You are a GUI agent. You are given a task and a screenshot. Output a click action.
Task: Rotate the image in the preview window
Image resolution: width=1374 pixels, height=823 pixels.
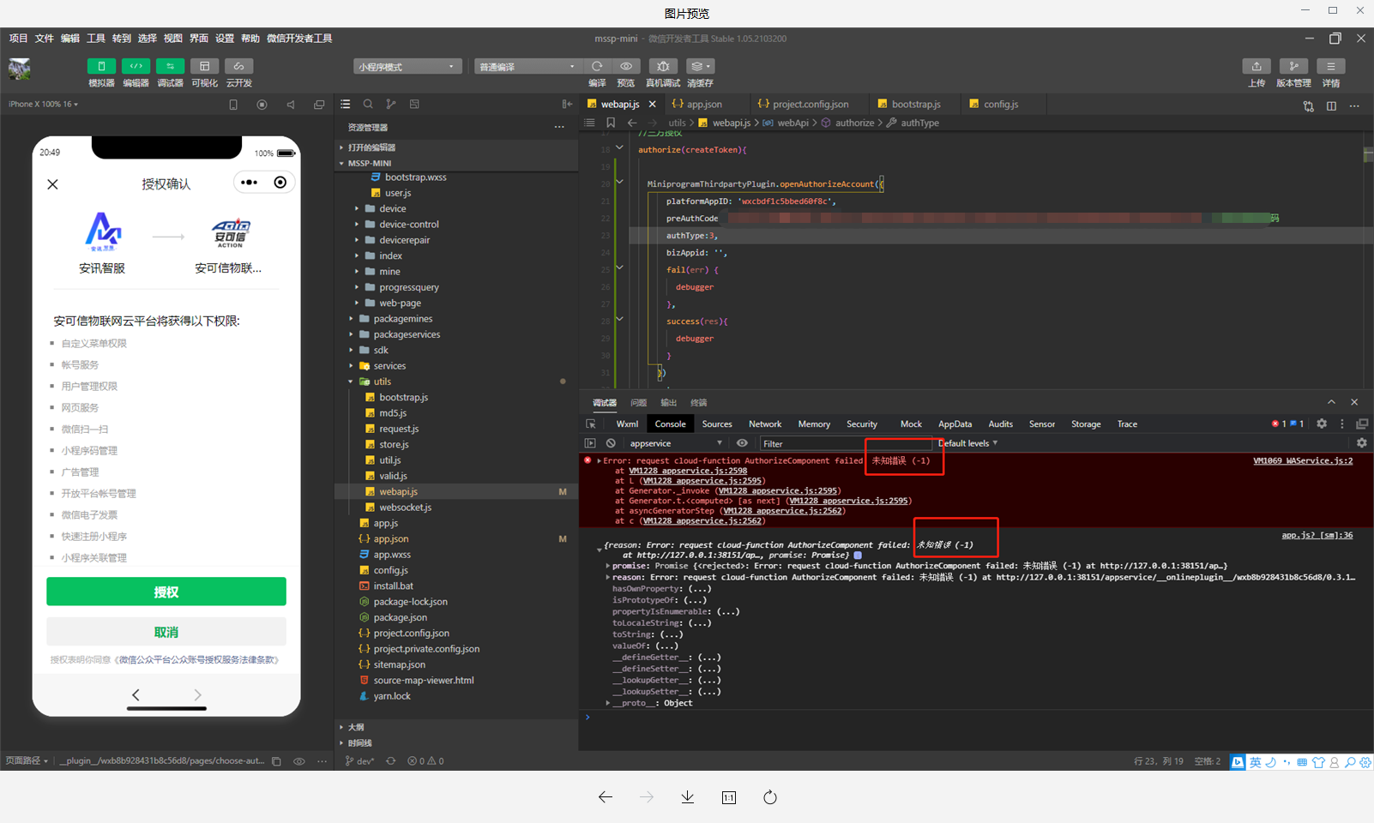770,797
